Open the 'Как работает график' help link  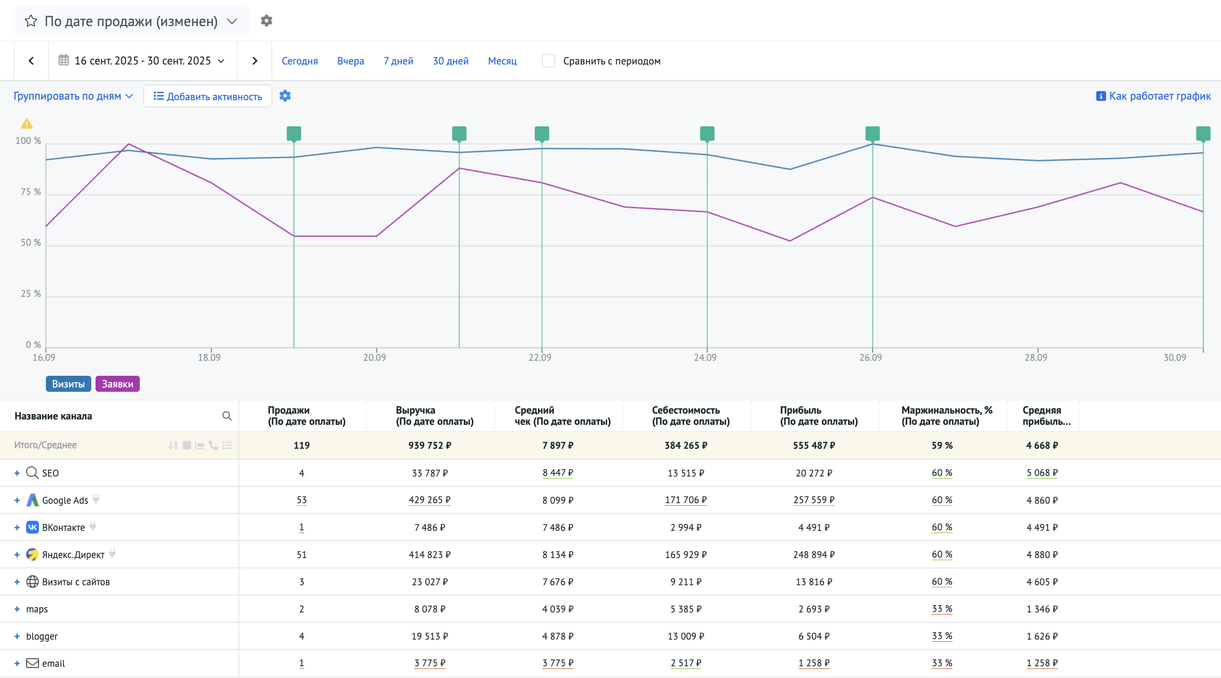point(1153,96)
